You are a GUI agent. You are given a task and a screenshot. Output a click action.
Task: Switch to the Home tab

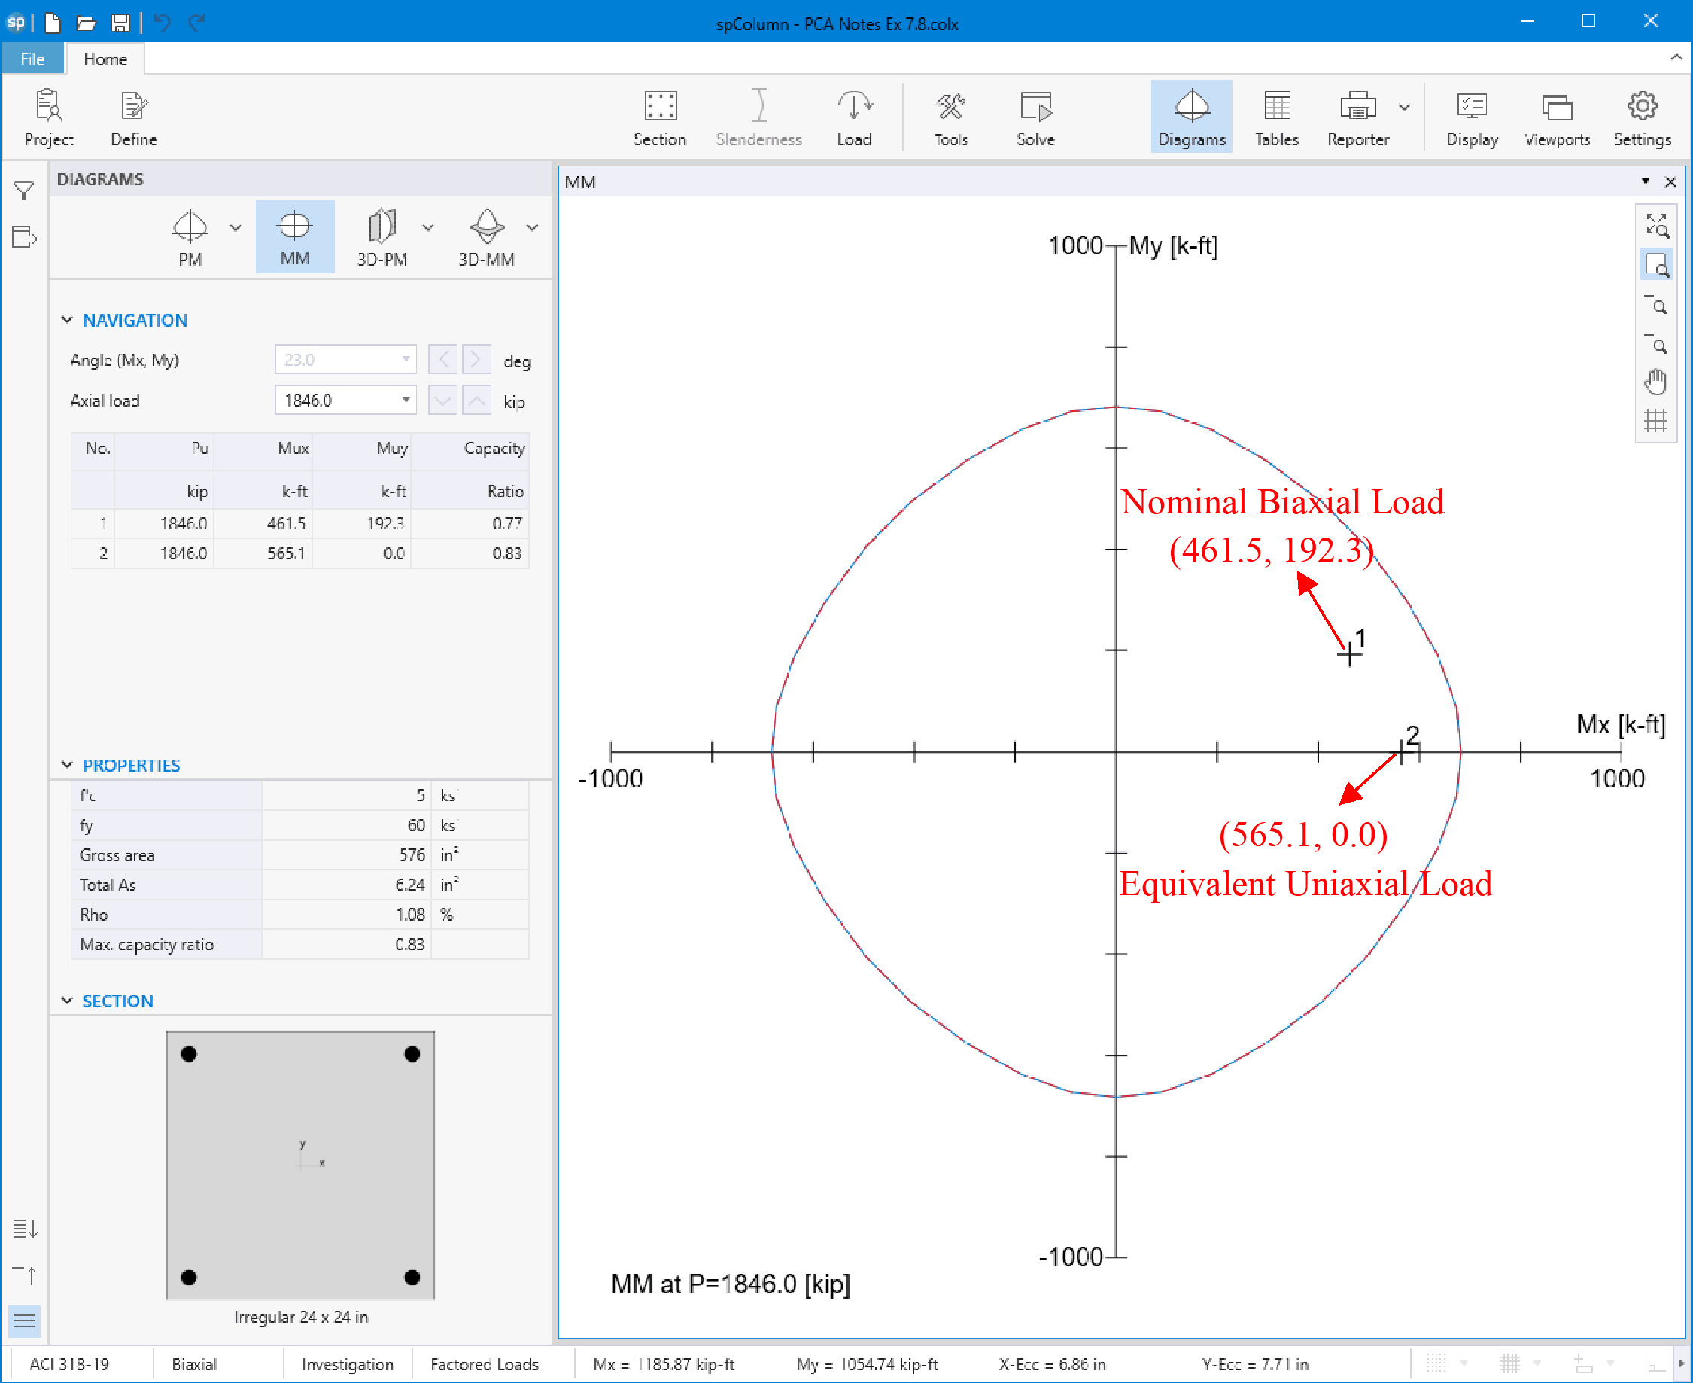click(105, 59)
